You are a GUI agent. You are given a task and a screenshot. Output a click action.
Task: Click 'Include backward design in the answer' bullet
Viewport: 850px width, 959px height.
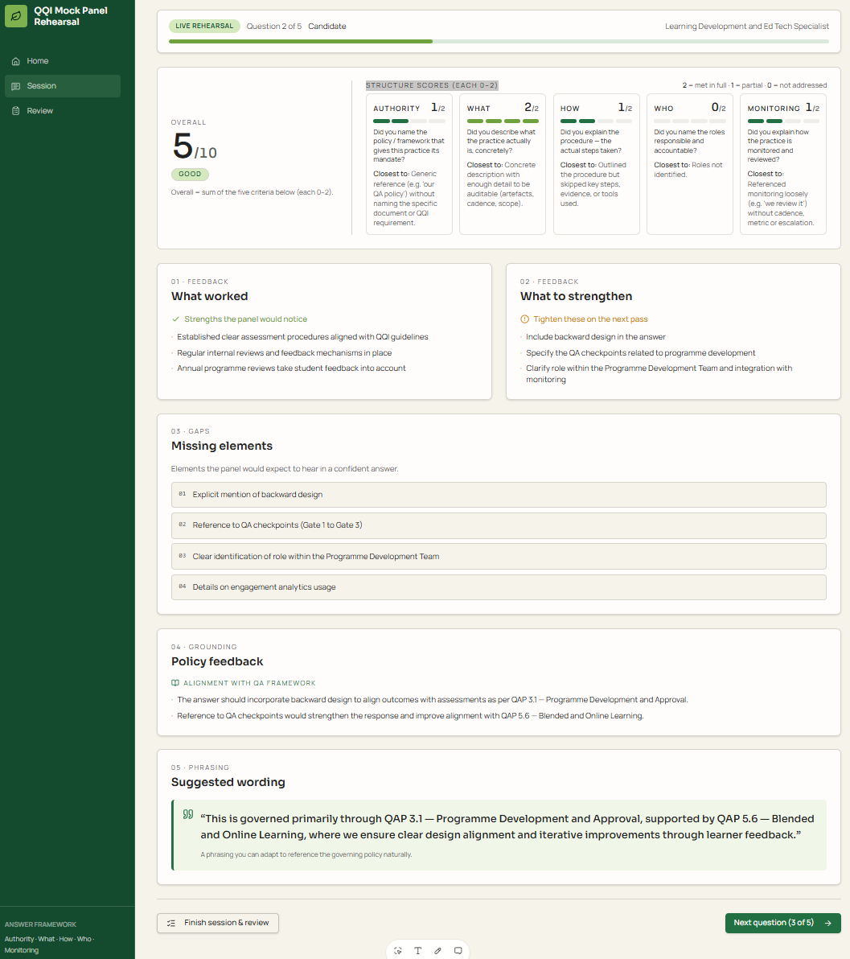[x=596, y=337]
